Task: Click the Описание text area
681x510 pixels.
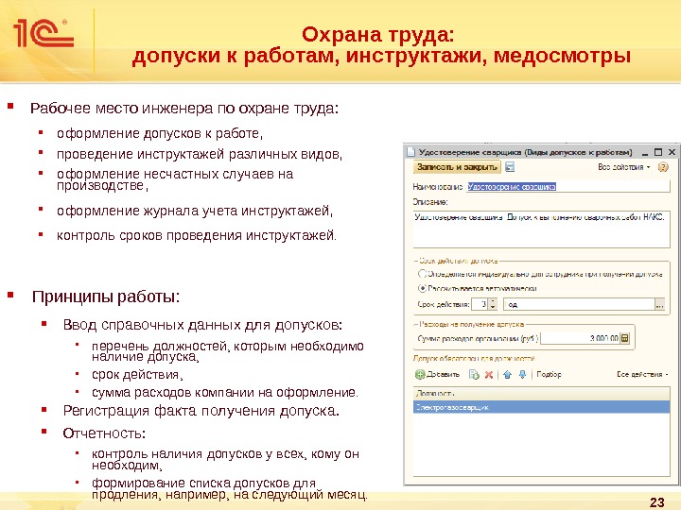Action: (x=541, y=229)
